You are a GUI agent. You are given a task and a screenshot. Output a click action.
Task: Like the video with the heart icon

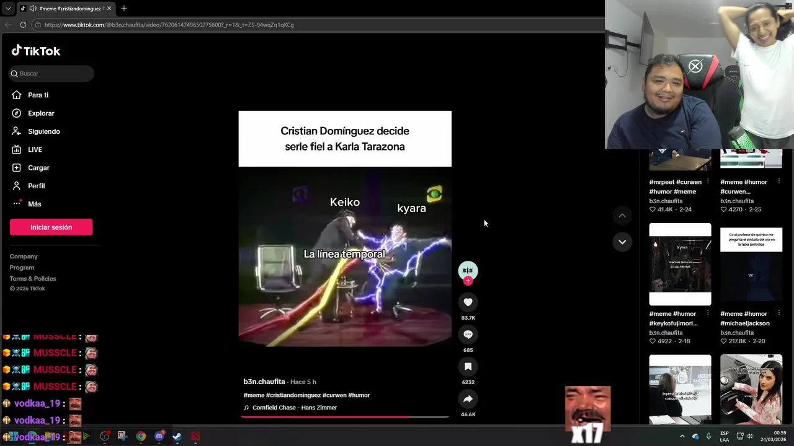(x=468, y=302)
